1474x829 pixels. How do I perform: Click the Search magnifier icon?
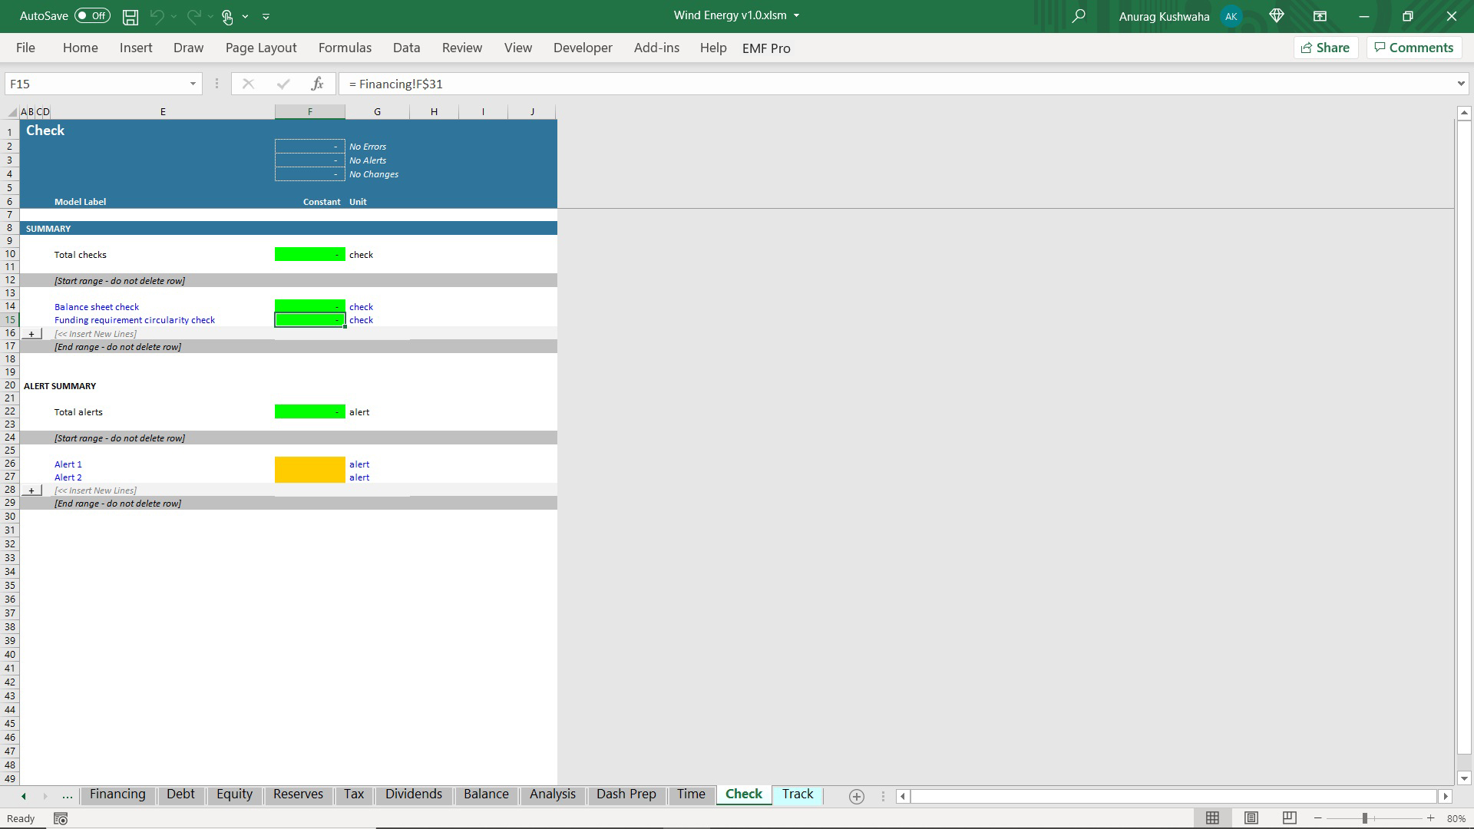pos(1079,16)
